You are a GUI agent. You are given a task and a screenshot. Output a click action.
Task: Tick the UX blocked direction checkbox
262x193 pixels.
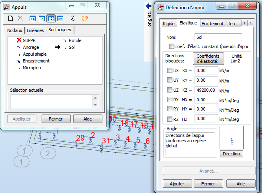[170, 70]
